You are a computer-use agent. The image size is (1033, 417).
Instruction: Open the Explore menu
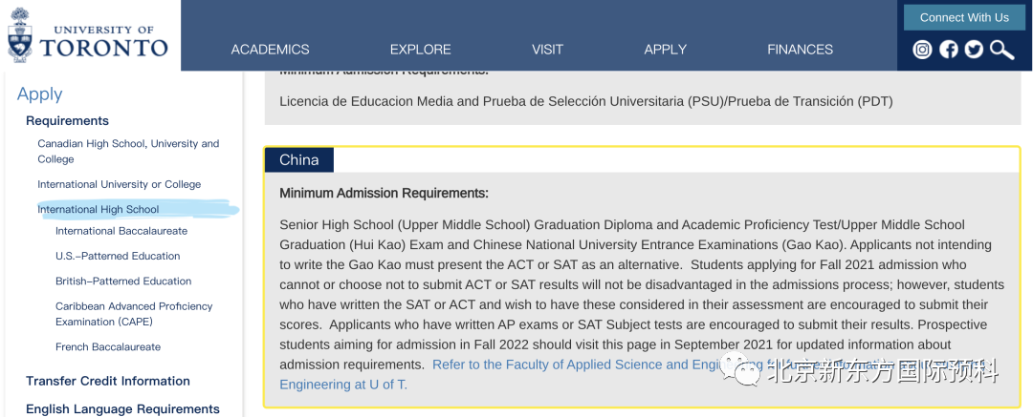point(420,50)
